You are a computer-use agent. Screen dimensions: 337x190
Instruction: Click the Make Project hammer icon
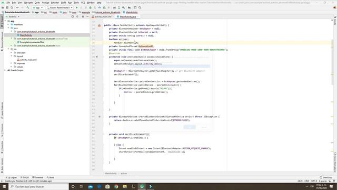coord(28,8)
